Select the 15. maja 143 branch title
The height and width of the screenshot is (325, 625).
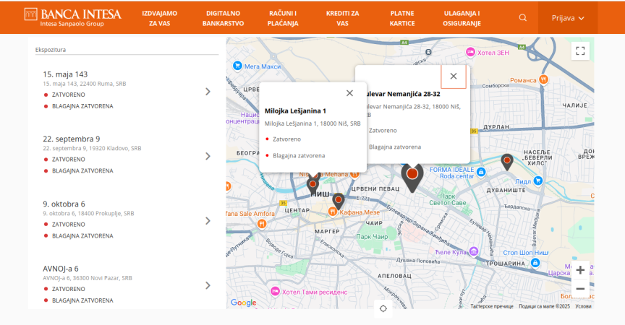tap(65, 74)
